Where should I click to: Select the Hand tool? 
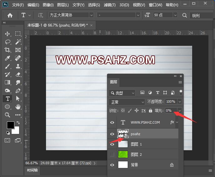click(x=18, y=107)
